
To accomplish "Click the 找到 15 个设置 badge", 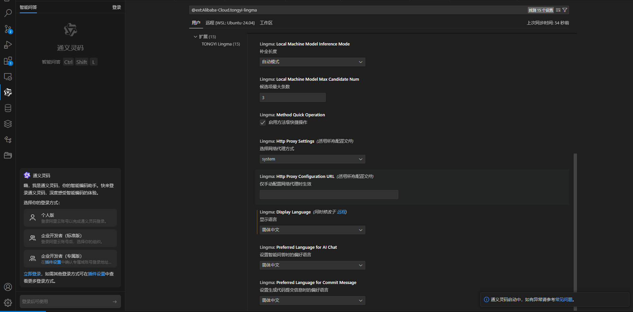I will tap(541, 10).
